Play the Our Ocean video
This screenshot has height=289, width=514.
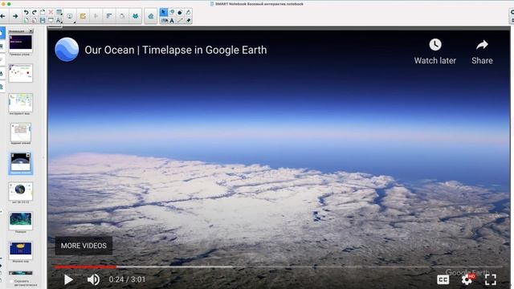[x=68, y=279]
